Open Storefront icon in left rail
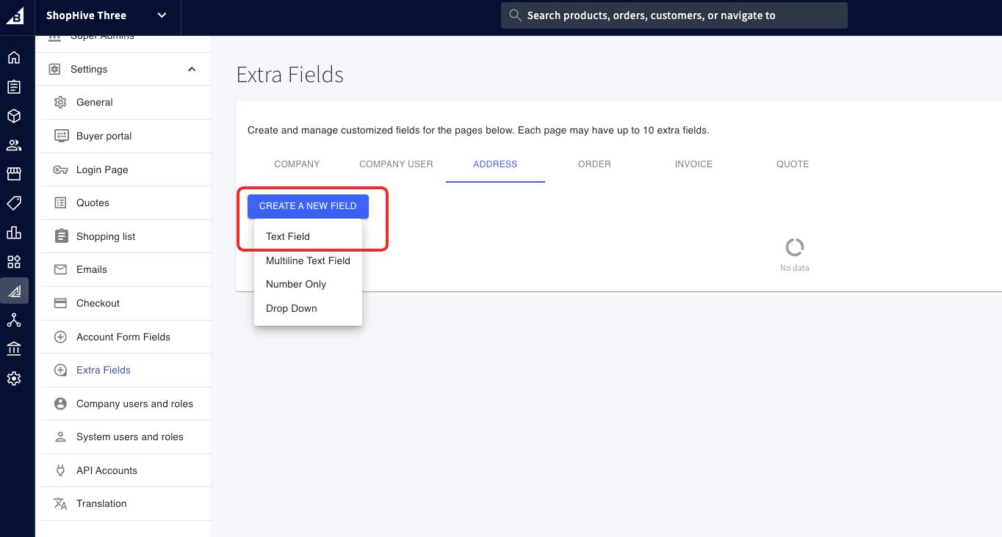This screenshot has width=1002, height=537. pyautogui.click(x=14, y=174)
